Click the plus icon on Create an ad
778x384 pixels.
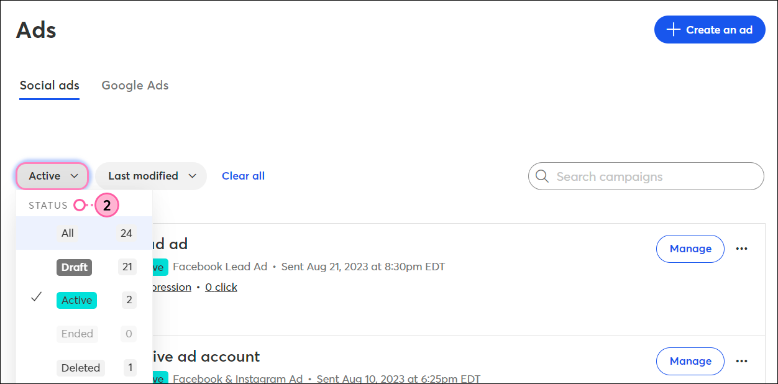674,30
